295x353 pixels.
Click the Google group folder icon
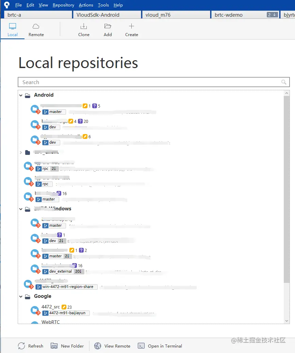[x=28, y=297]
